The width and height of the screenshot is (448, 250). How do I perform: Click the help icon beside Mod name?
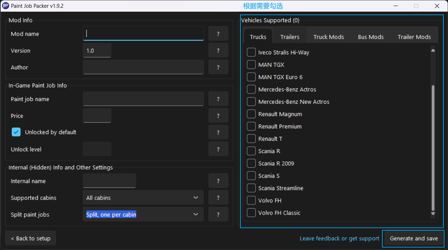pyautogui.click(x=218, y=34)
